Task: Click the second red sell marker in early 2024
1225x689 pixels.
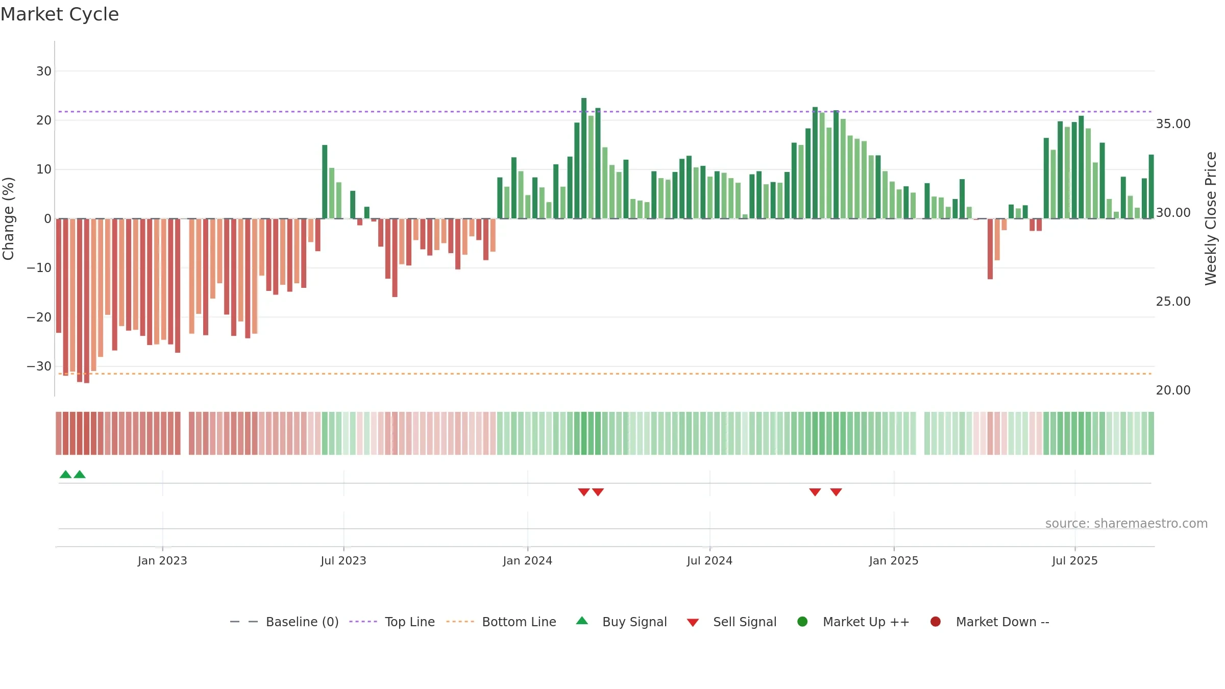Action: coord(598,492)
